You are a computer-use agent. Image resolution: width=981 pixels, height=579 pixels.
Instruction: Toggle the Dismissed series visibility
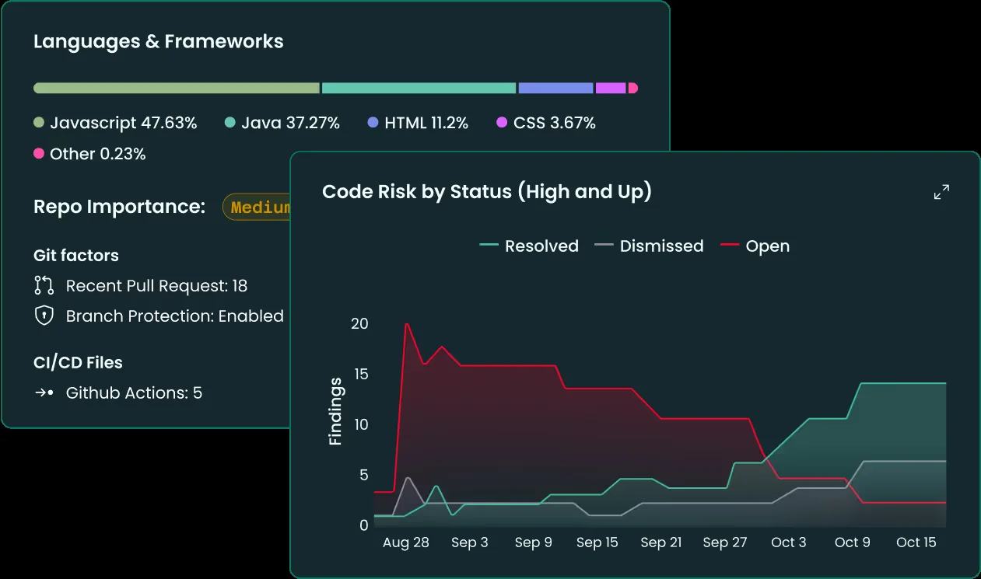click(650, 246)
